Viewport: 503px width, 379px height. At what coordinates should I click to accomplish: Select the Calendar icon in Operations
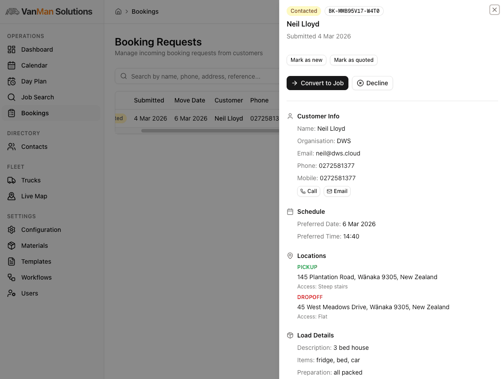click(12, 65)
